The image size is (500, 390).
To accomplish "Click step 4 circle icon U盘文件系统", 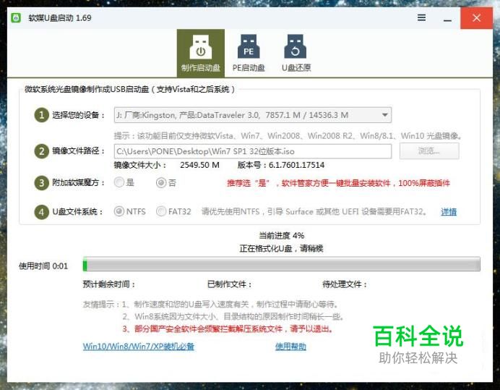I will pyautogui.click(x=41, y=212).
